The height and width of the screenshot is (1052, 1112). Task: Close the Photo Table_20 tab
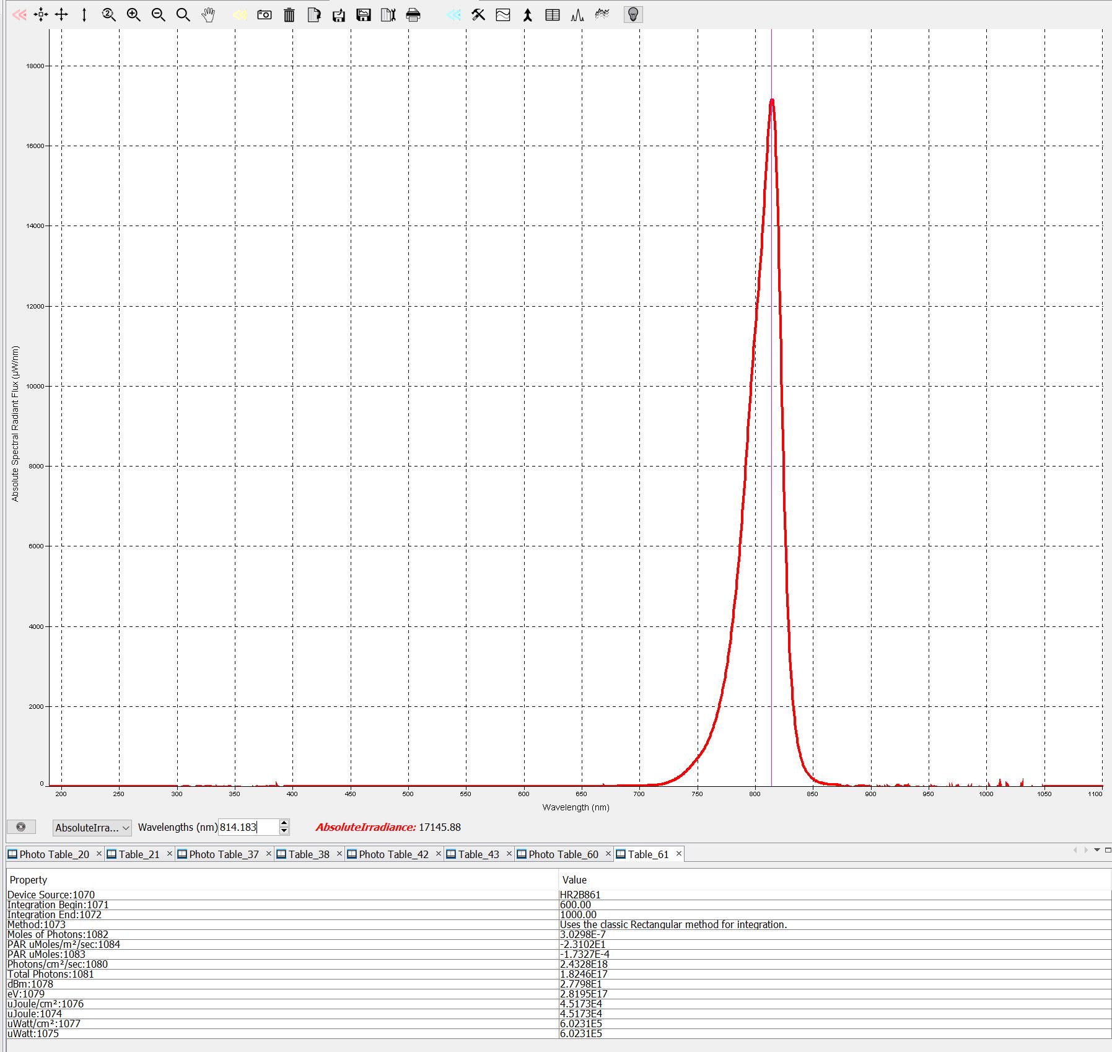99,854
